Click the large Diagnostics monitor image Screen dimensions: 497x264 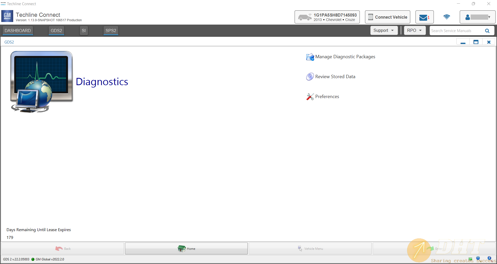(41, 82)
